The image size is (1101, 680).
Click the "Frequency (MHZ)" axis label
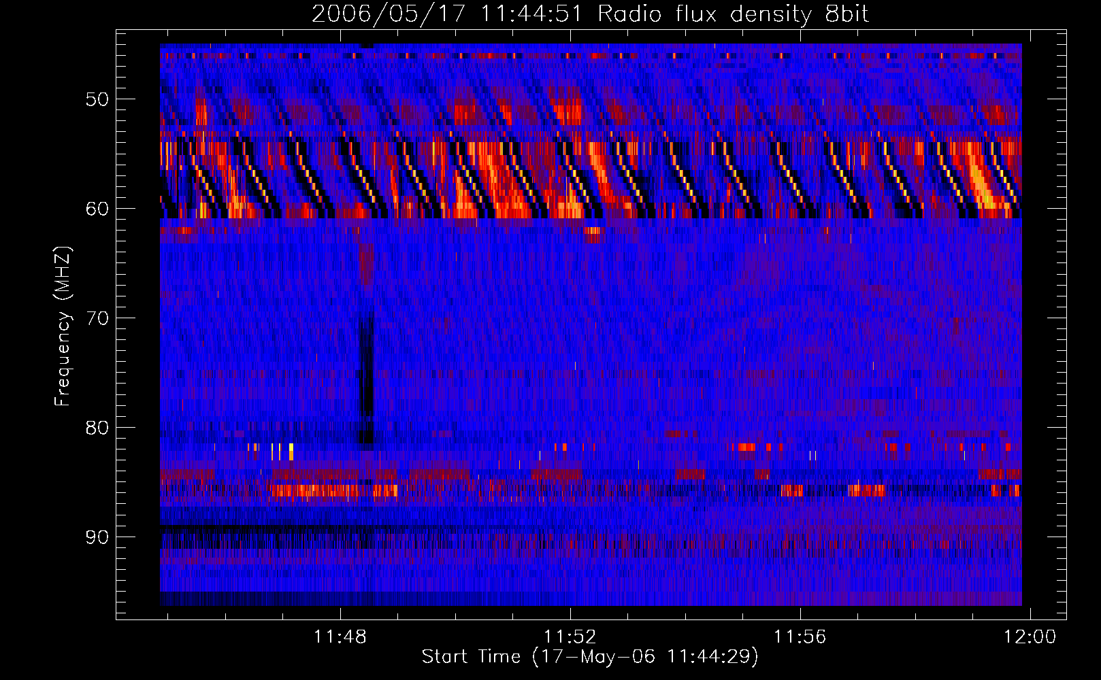click(x=63, y=326)
